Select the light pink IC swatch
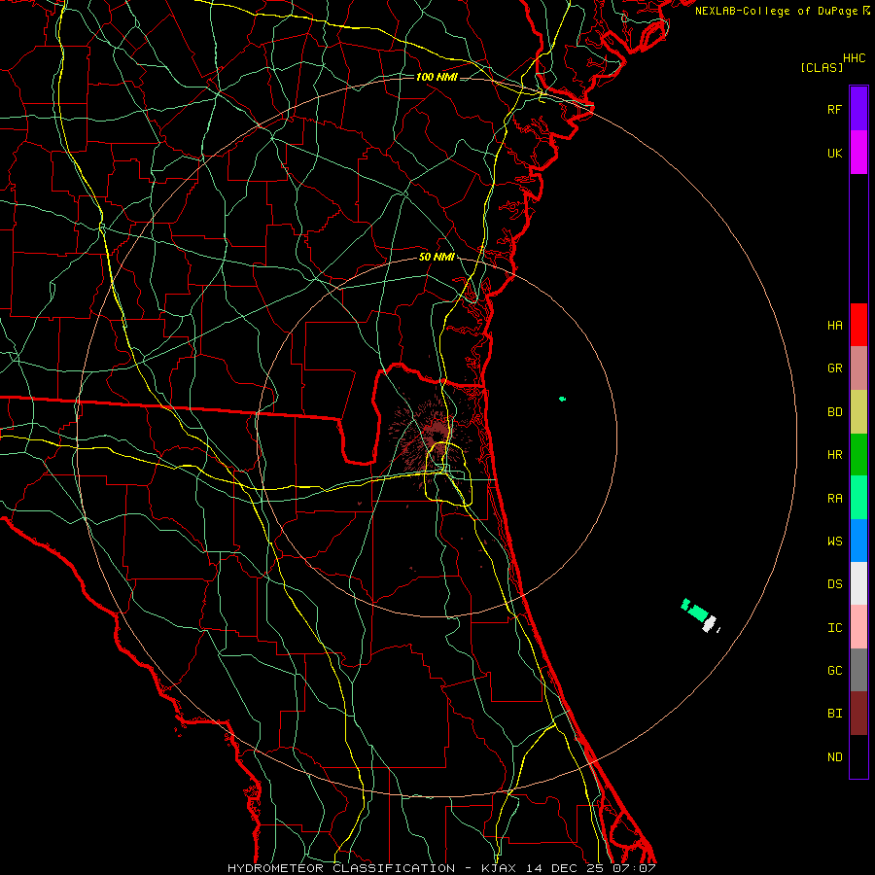Screen dimensions: 875x875 coord(858,627)
